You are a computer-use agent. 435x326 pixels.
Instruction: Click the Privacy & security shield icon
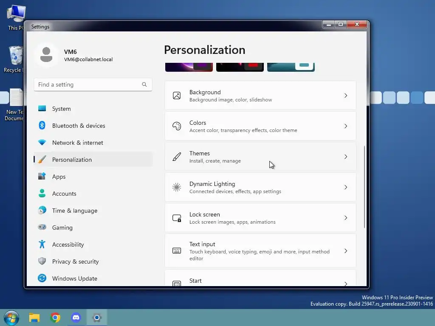[x=42, y=261]
